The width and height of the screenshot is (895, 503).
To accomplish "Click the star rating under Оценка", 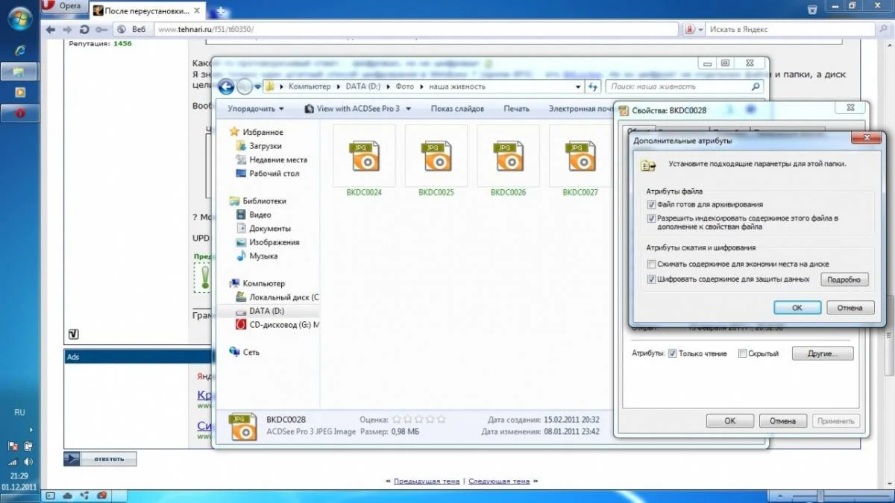I will click(x=419, y=419).
